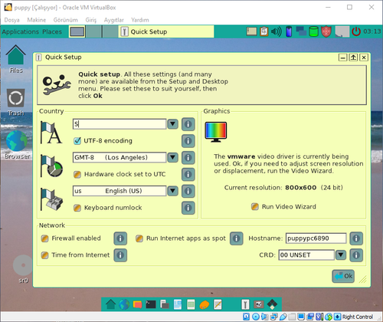Select Quick Setup task in top panel
The width and height of the screenshot is (383, 322).
click(x=166, y=31)
